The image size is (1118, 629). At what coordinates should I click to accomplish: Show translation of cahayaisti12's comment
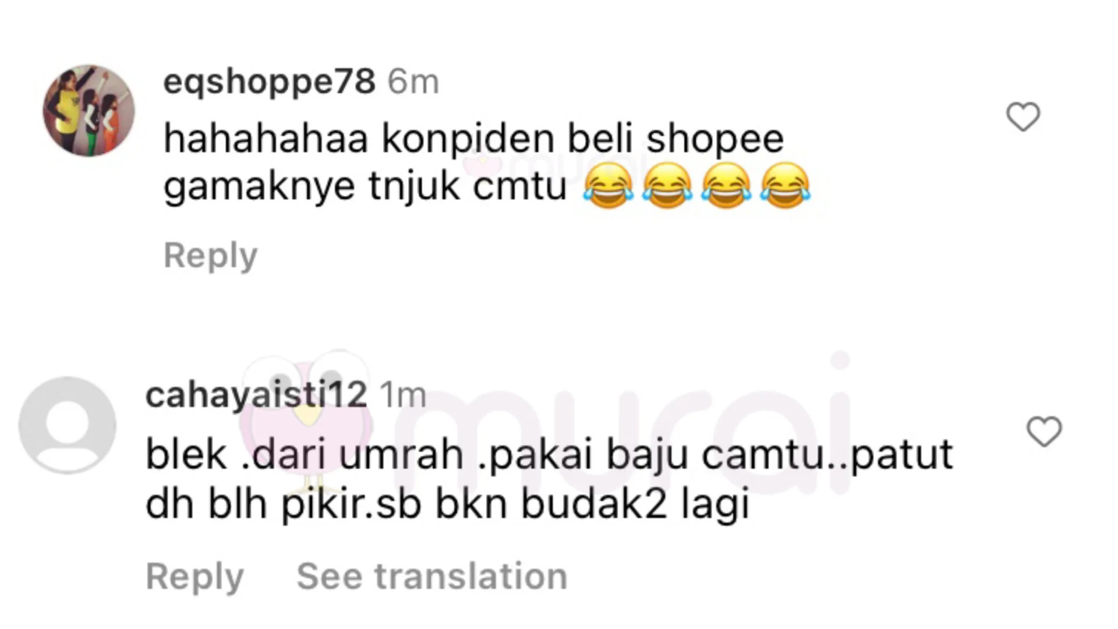(x=431, y=577)
